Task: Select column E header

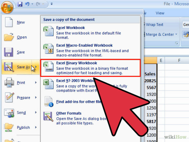Action: point(161,60)
